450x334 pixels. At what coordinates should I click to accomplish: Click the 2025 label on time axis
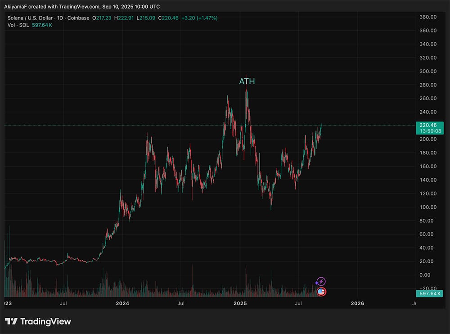click(x=240, y=304)
